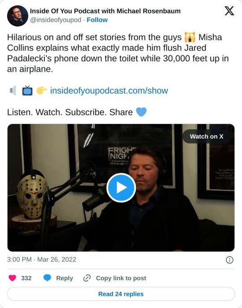Click the blue heart emoji
The height and width of the screenshot is (308, 242).
[x=141, y=112]
